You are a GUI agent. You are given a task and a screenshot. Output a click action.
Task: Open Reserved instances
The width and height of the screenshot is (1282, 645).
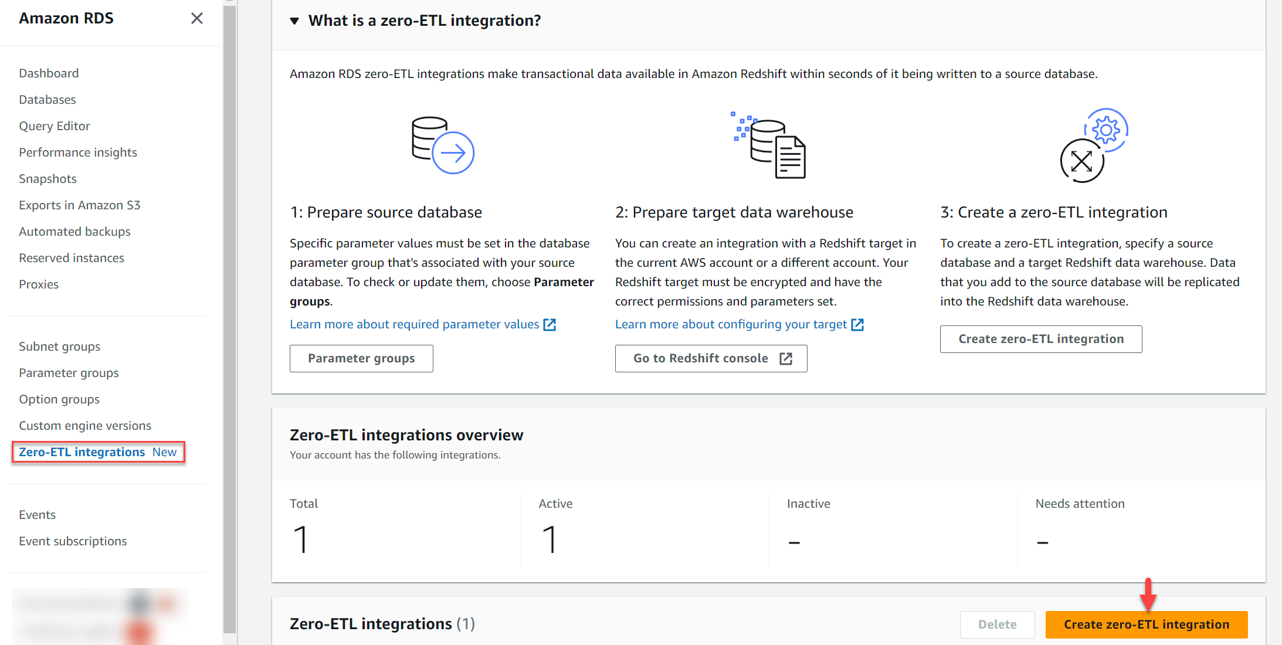click(71, 257)
